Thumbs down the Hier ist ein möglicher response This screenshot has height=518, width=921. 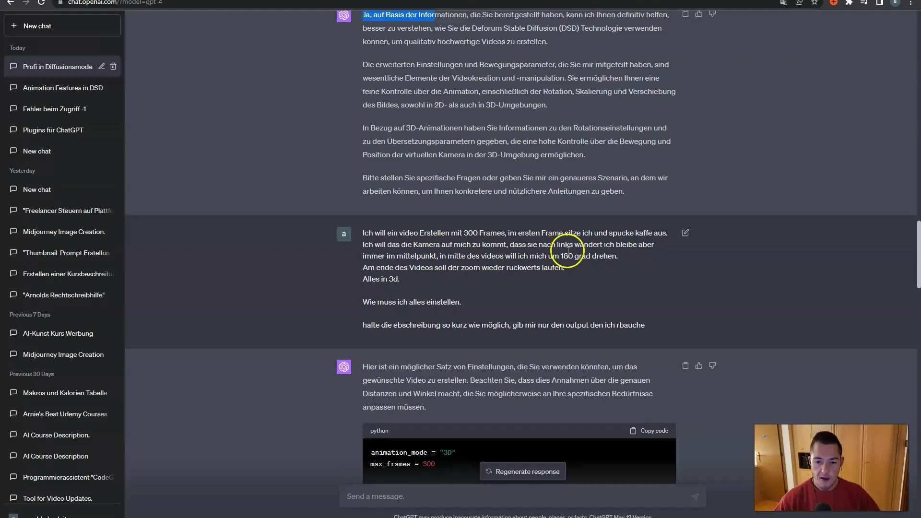pyautogui.click(x=712, y=365)
